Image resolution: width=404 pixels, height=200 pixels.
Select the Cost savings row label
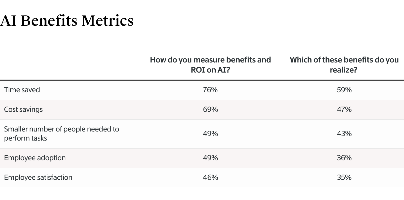tap(23, 110)
